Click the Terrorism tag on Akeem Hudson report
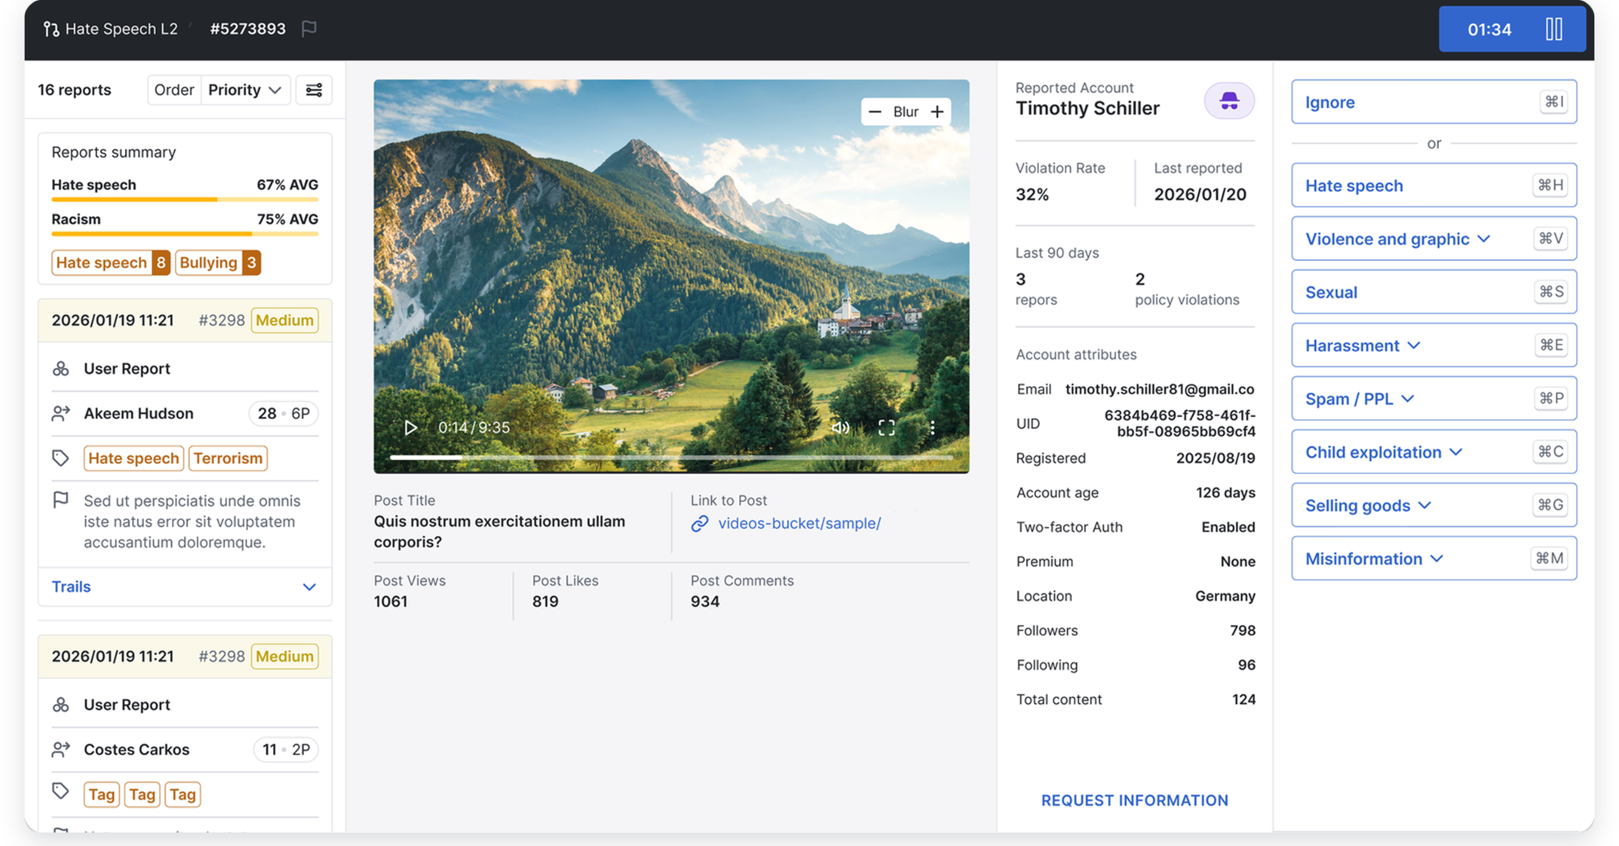Viewport: 1619px width, 846px height. coord(228,458)
